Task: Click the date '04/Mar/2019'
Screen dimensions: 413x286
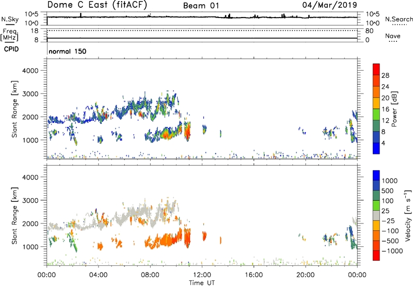Action: click(329, 5)
